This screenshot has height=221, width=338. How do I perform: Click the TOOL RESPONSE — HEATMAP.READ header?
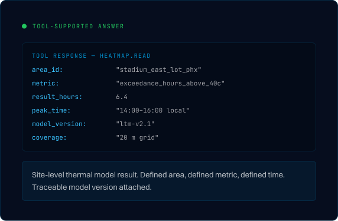coord(91,55)
